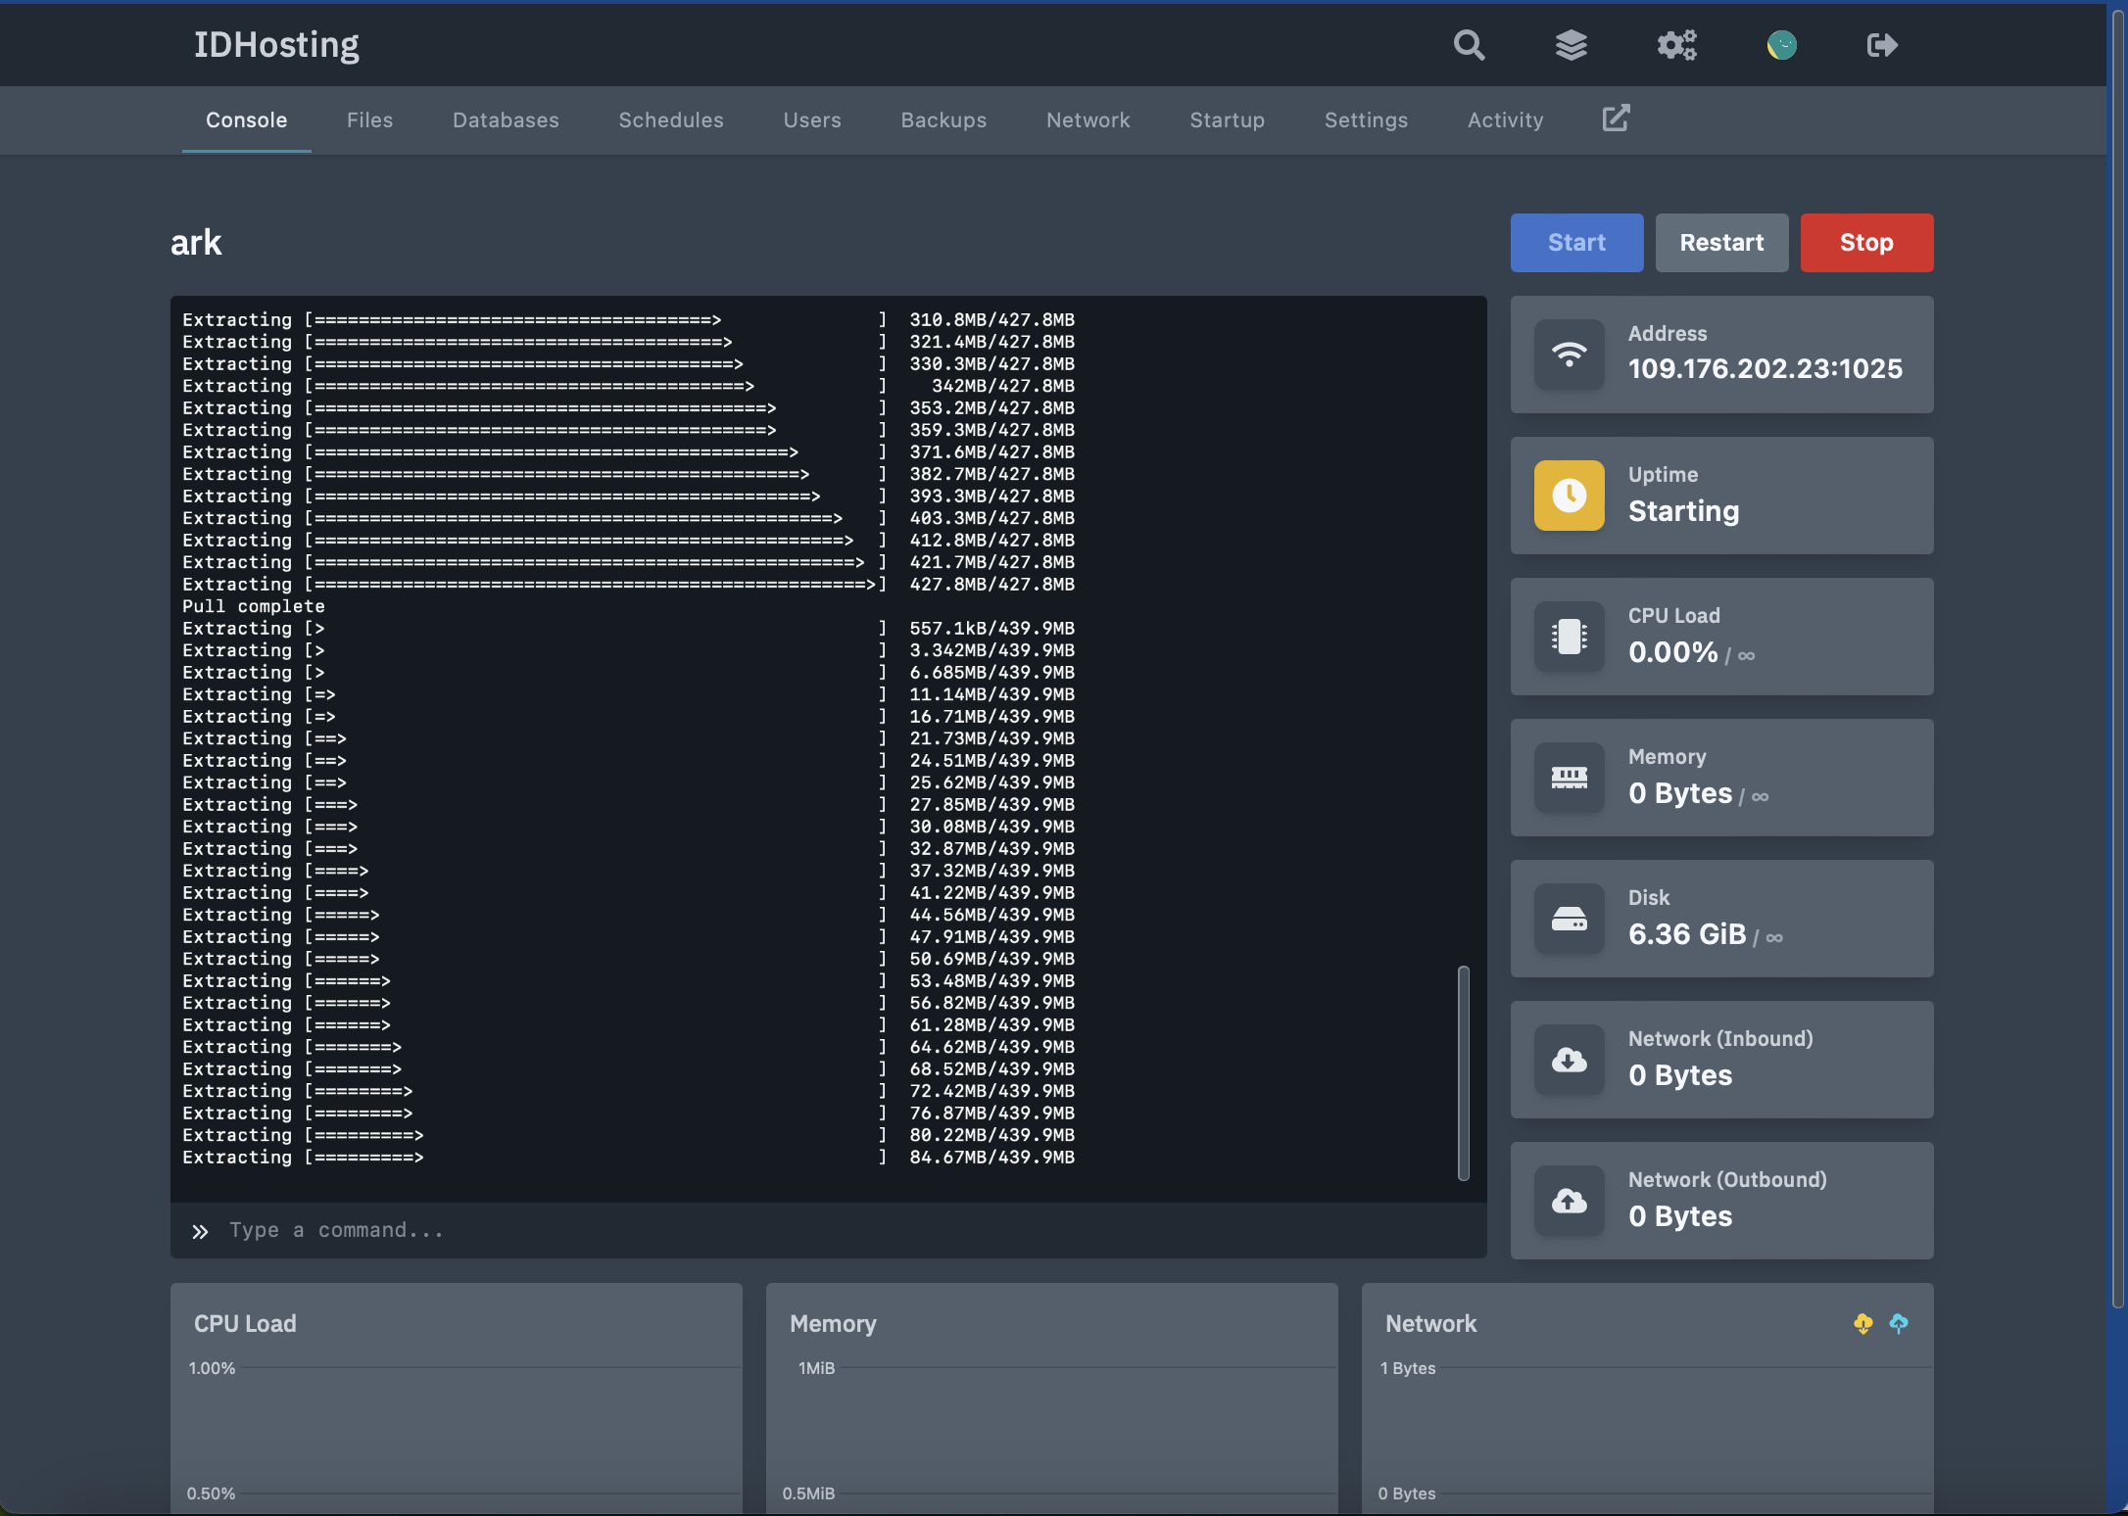Open the account avatar icon
This screenshot has height=1516, width=2128.
[1781, 45]
